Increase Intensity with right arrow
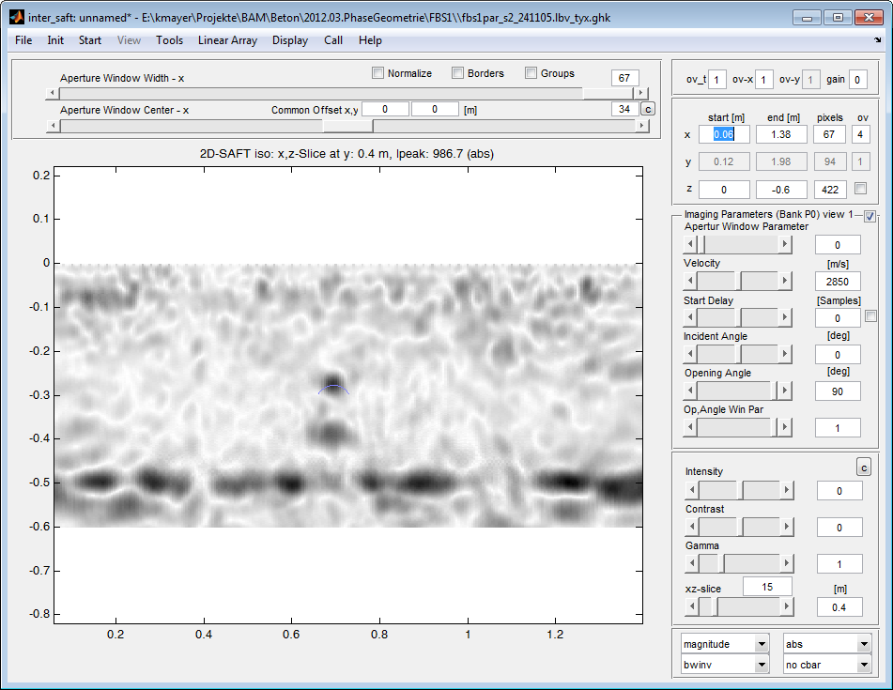 787,490
